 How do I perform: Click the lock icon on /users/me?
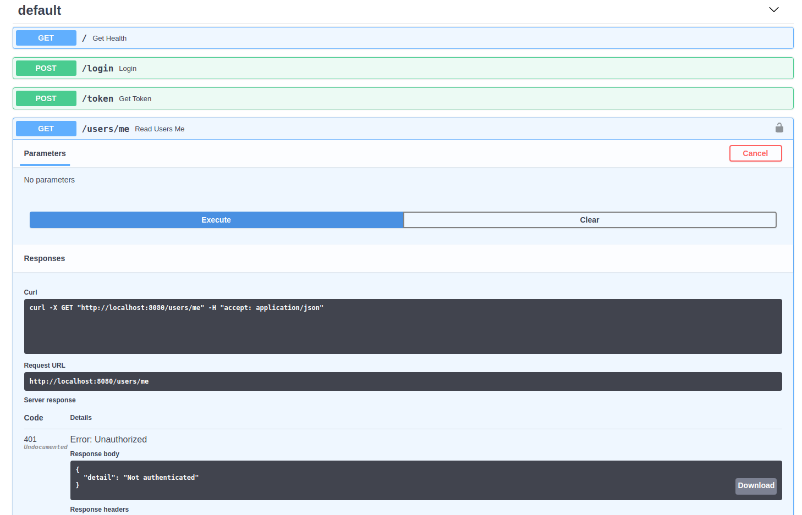pyautogui.click(x=779, y=128)
